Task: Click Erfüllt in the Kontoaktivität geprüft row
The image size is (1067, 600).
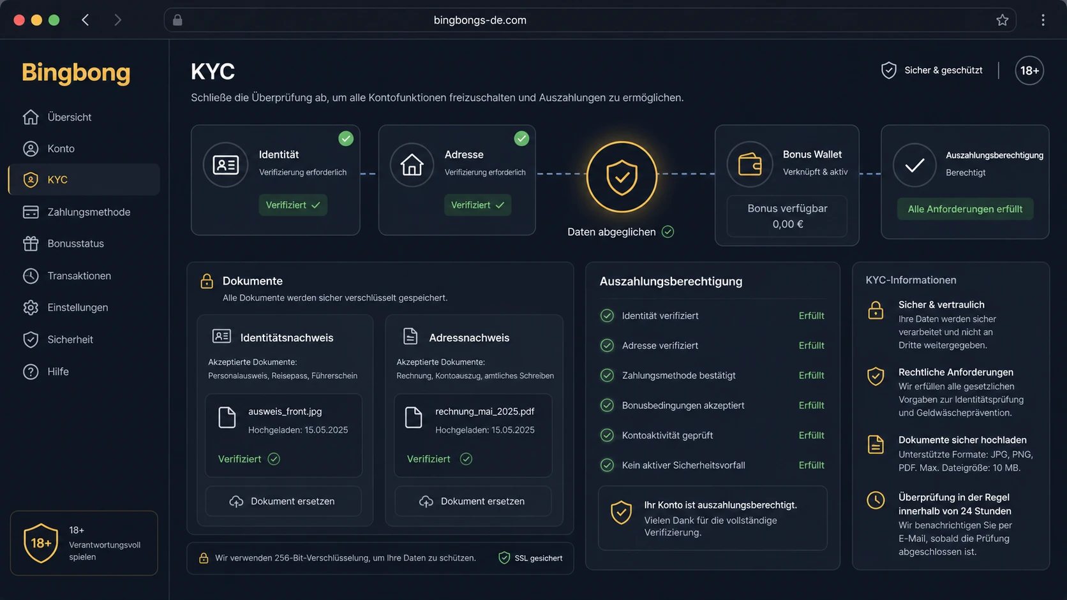Action: point(811,435)
